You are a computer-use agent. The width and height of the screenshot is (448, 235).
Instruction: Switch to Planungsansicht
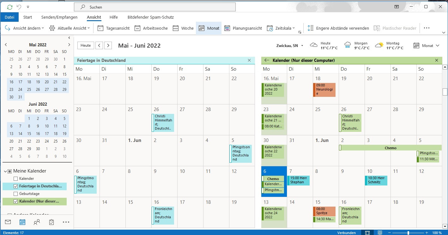(x=243, y=28)
